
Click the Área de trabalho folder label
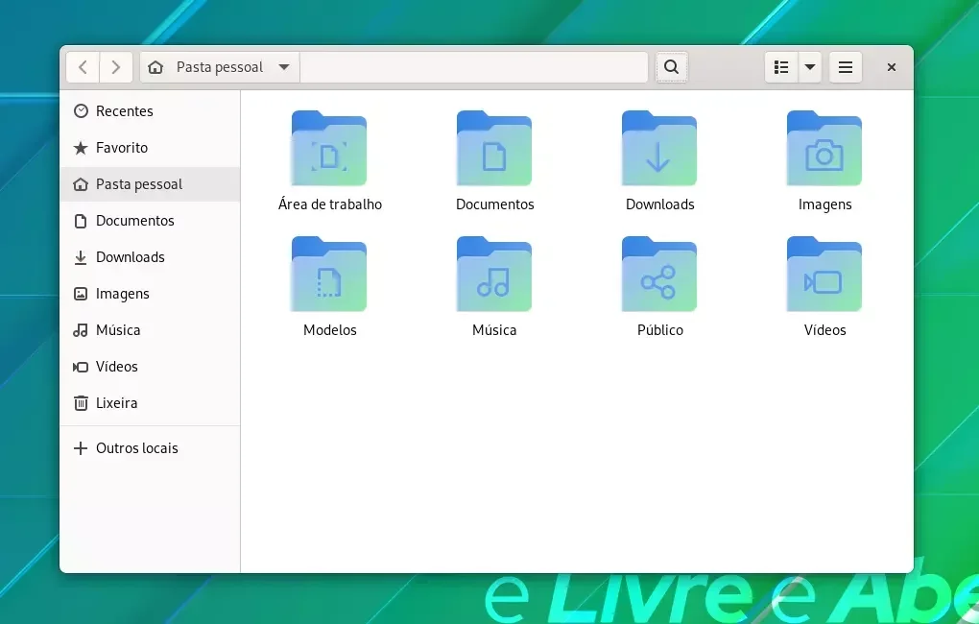point(329,204)
